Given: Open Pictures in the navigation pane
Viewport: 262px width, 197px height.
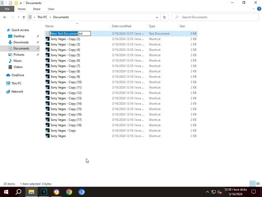Looking at the screenshot, I should point(19,55).
